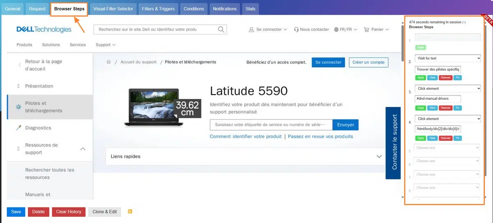Click the home breadcrumb icon
Screen dimensions: 493x223
point(109,62)
